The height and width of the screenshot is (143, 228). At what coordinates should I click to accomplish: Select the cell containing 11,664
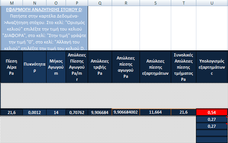[155, 112]
